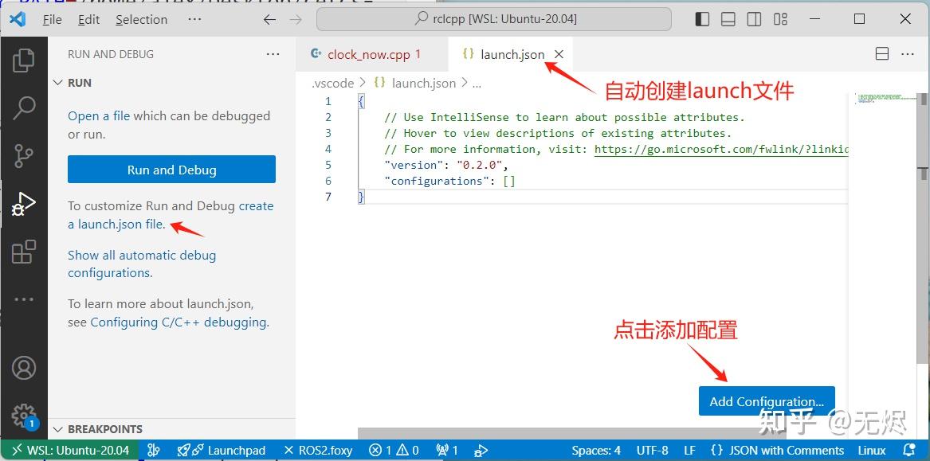Viewport: 930px width, 461px height.
Task: Open the Manage gear icon
Action: pos(24,416)
